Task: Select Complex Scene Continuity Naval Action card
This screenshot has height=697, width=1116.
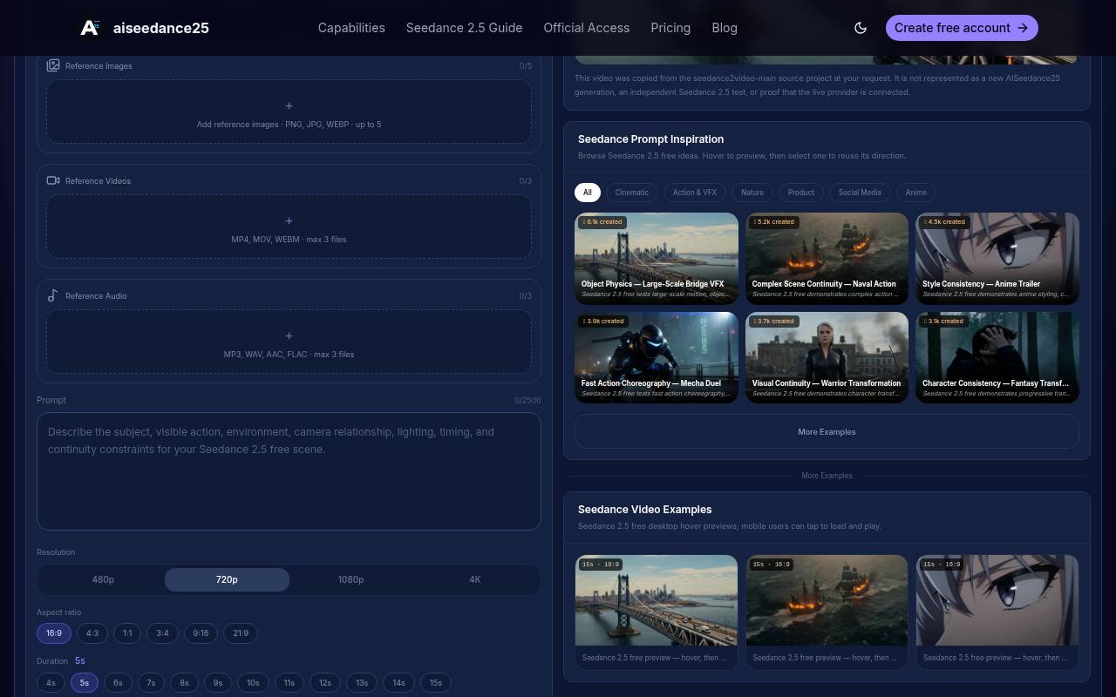Action: pyautogui.click(x=827, y=259)
